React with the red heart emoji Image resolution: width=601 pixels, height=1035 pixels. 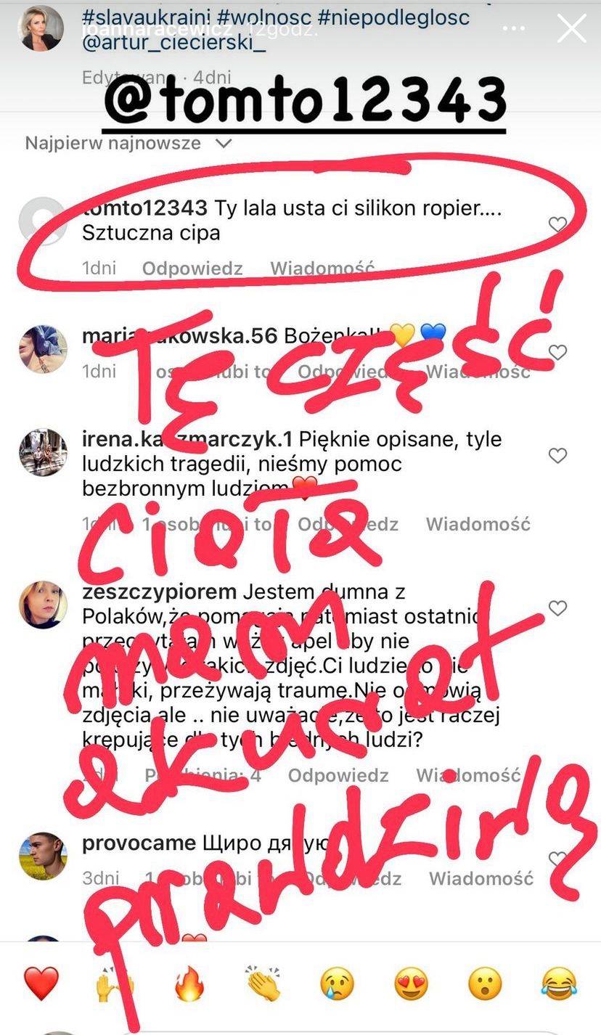tap(41, 984)
